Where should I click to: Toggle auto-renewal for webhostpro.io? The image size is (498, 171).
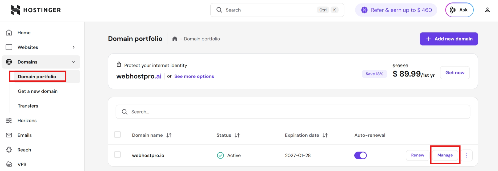360,155
